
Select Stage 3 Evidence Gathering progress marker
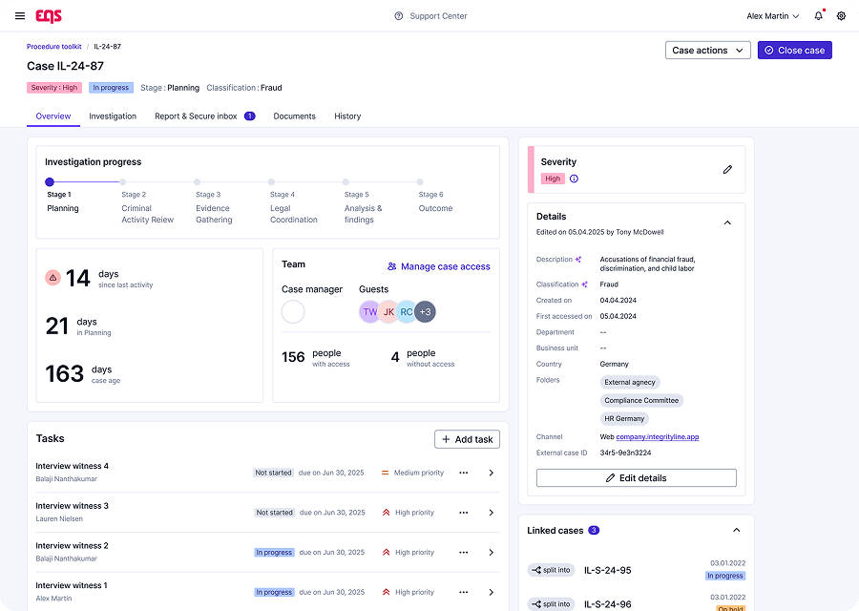[x=198, y=181]
